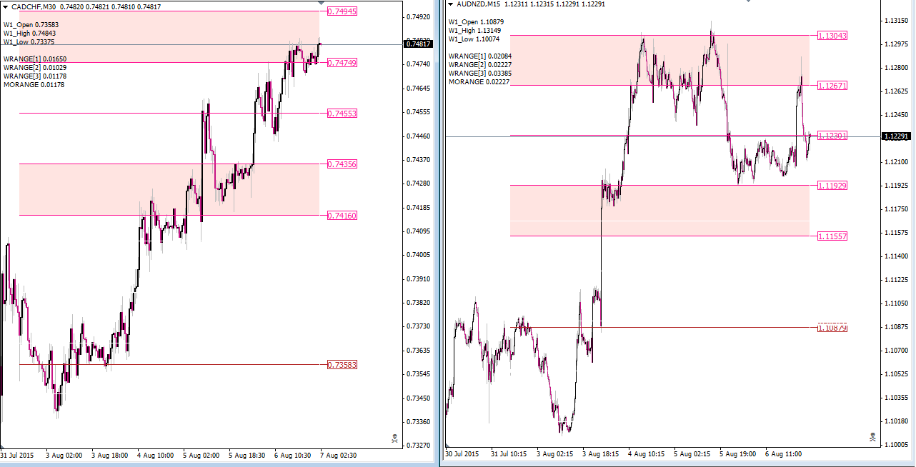
Task: Select the 1.12301 level label on AUDNZD
Action: click(x=832, y=136)
